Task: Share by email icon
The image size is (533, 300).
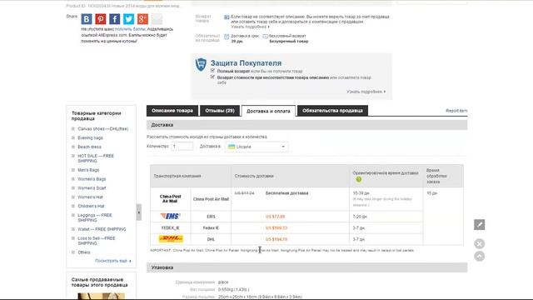Action: (157, 19)
